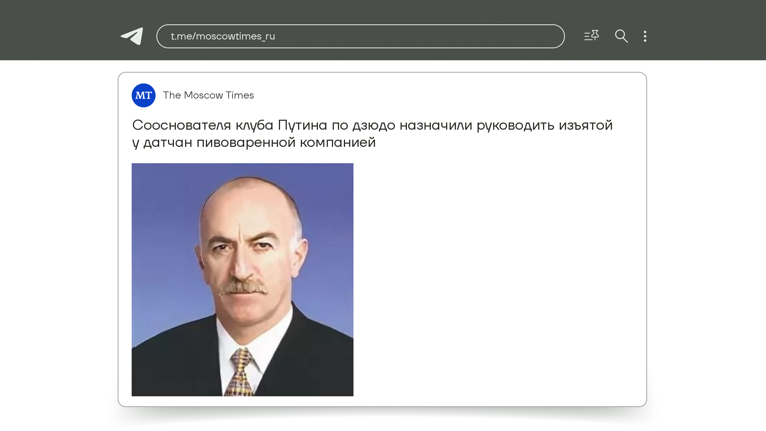Click the magnifying glass search icon
The width and height of the screenshot is (766, 431).
[x=621, y=36]
